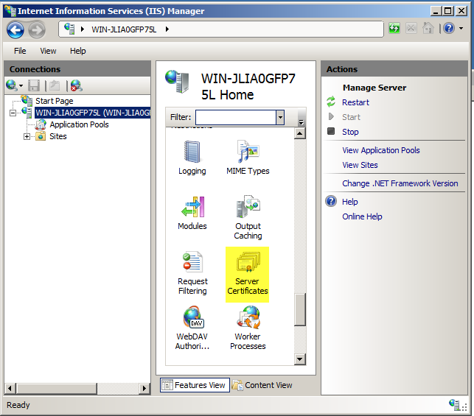Click the disabled Start action
Screen dimensions: 474x416
point(351,117)
